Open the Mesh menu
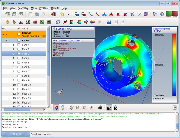The height and width of the screenshot is (138, 180). click(x=34, y=8)
